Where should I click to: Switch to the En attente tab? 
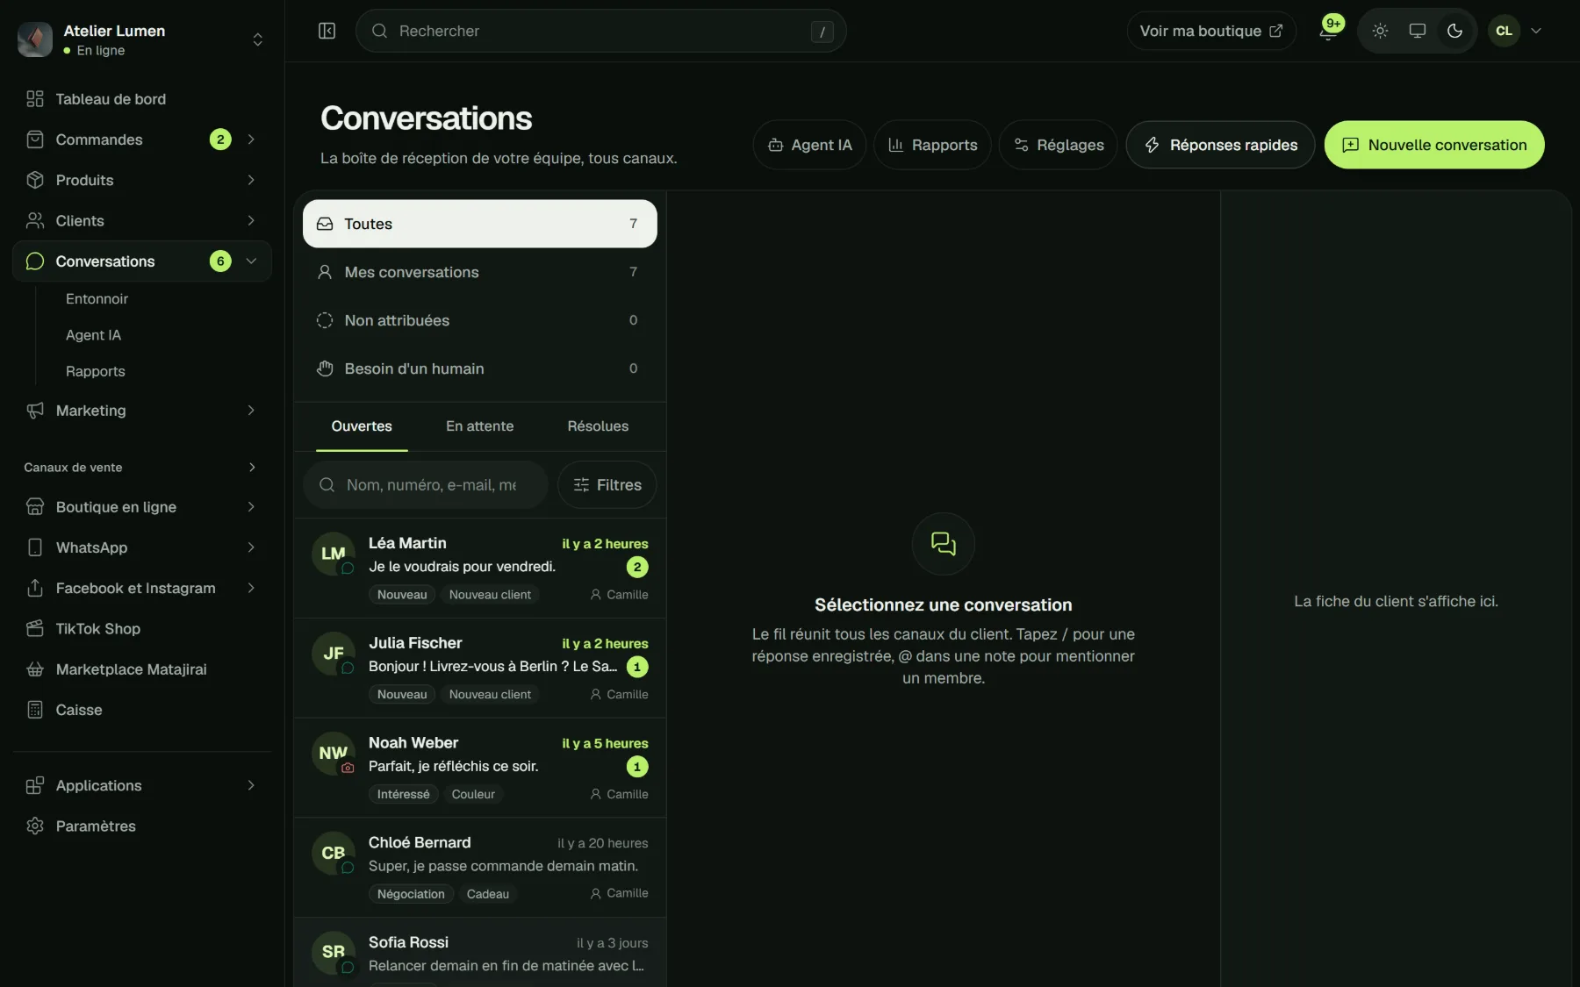coord(479,426)
